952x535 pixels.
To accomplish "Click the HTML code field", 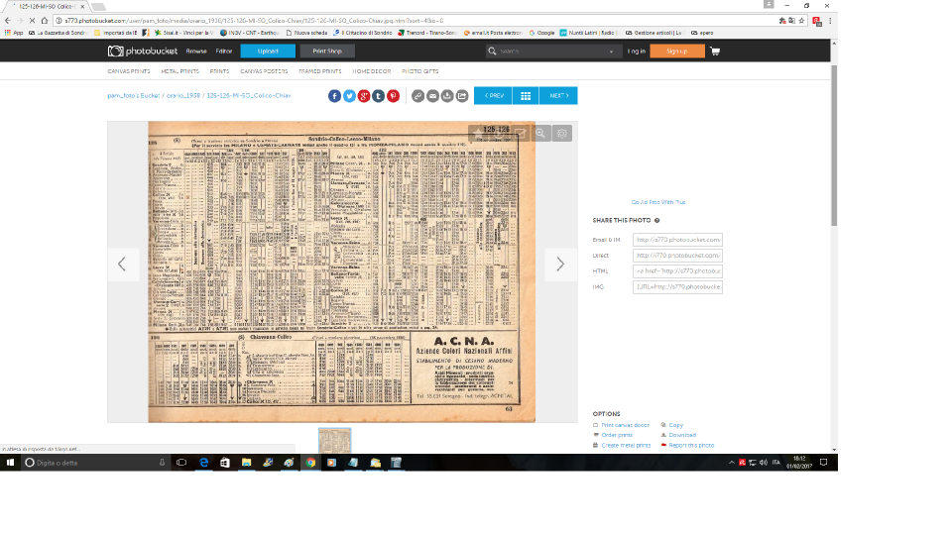I will tap(677, 271).
